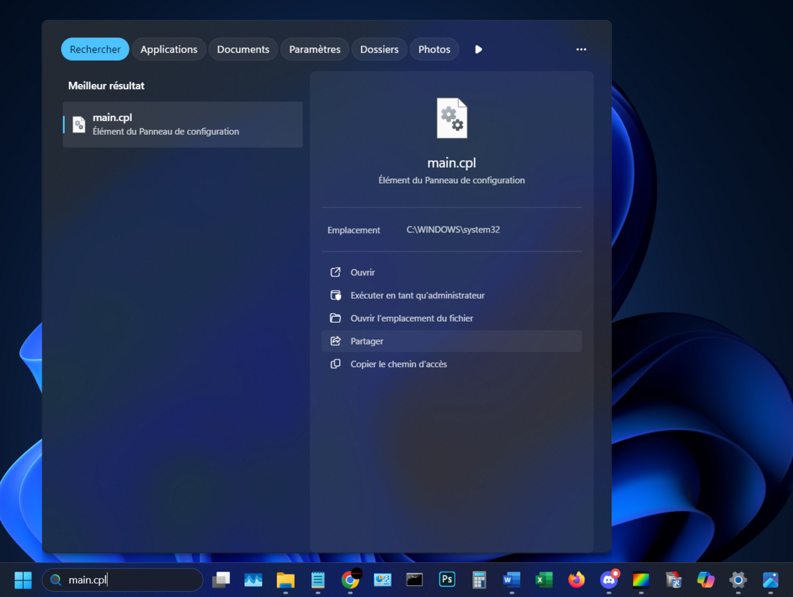Click the administrator shield icon
Image resolution: width=793 pixels, height=597 pixels.
click(x=336, y=295)
